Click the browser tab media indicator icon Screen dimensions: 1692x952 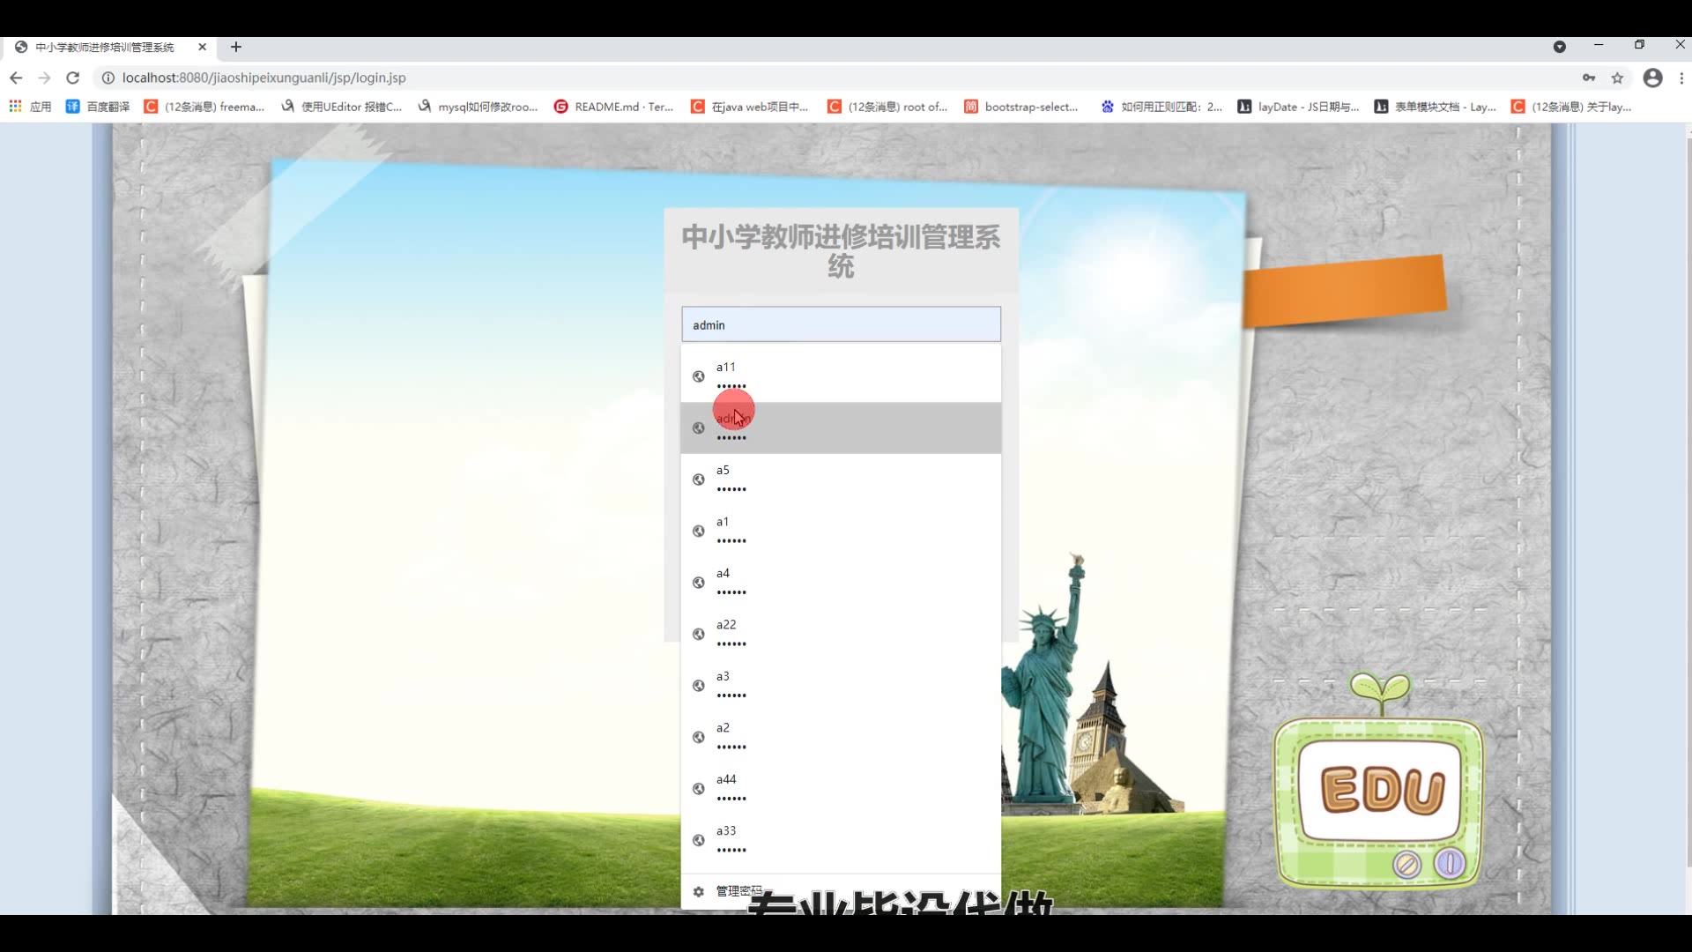(1559, 47)
